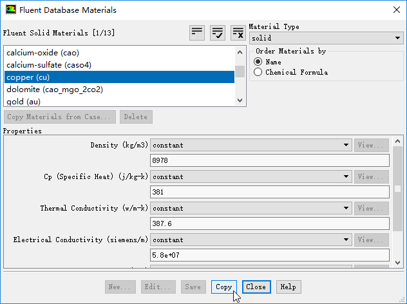The width and height of the screenshot is (407, 304).
Task: Choose calcium-oxide (cao) from the list
Action: point(43,53)
